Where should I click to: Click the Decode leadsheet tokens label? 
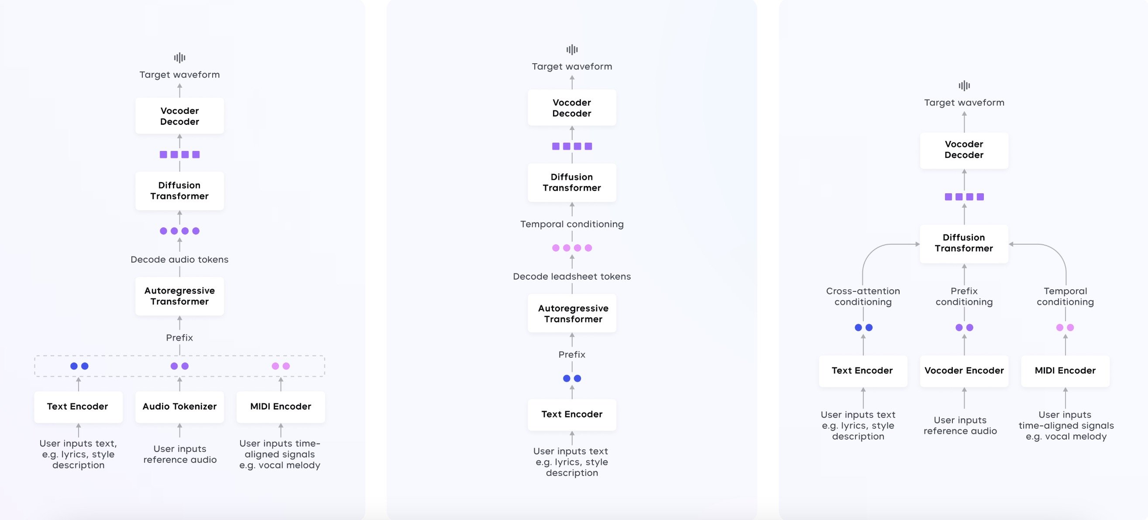coord(572,277)
